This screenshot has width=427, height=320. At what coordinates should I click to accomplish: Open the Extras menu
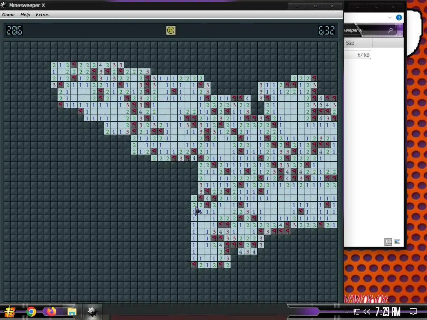click(42, 15)
